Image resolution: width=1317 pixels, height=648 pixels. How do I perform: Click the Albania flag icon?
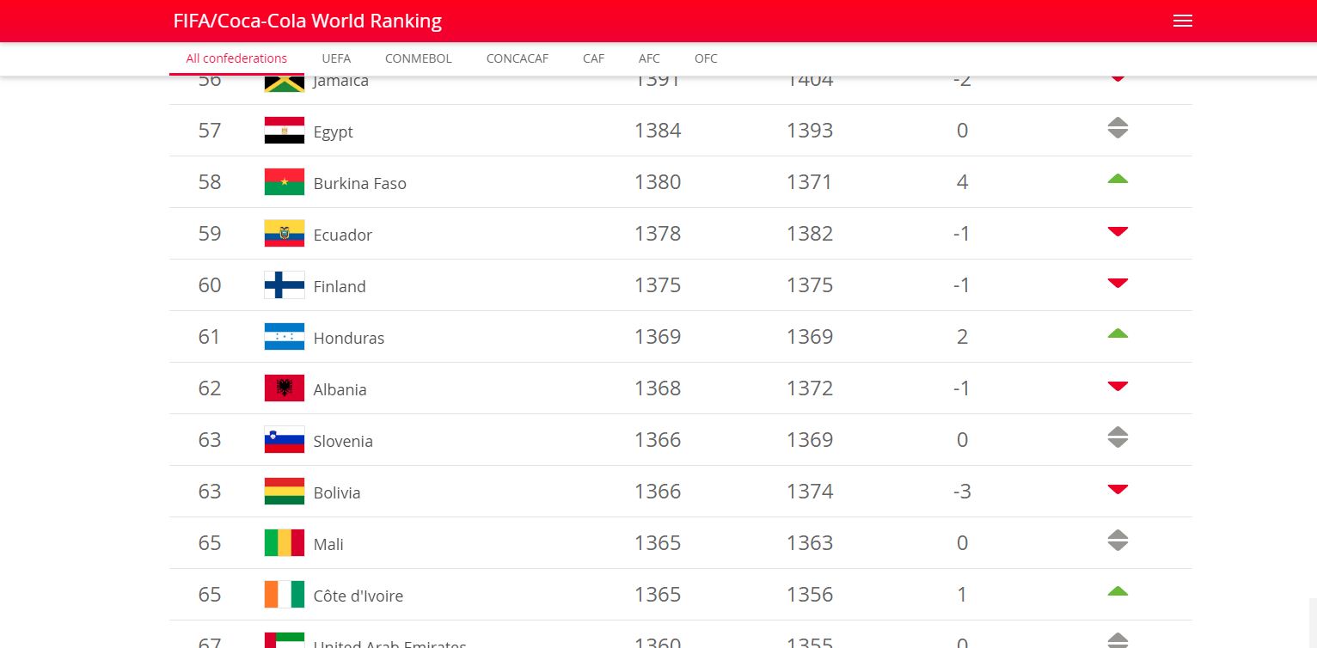[x=284, y=388]
